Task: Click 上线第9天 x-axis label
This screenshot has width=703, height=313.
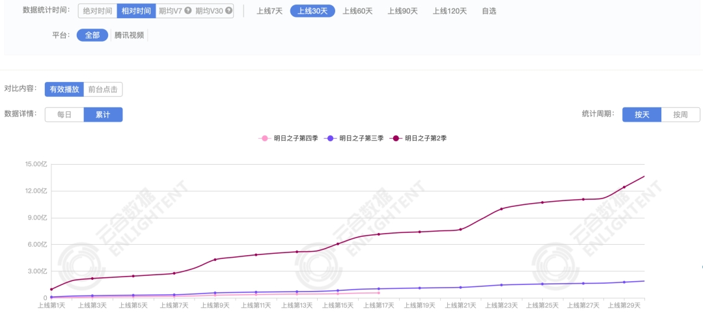Action: coord(215,305)
